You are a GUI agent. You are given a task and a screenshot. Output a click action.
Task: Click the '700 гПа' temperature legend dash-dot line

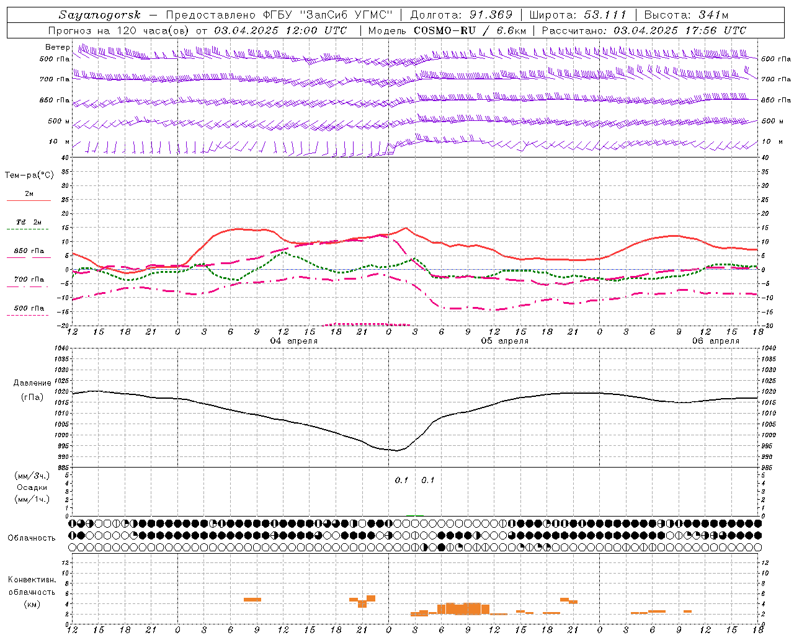click(x=28, y=287)
